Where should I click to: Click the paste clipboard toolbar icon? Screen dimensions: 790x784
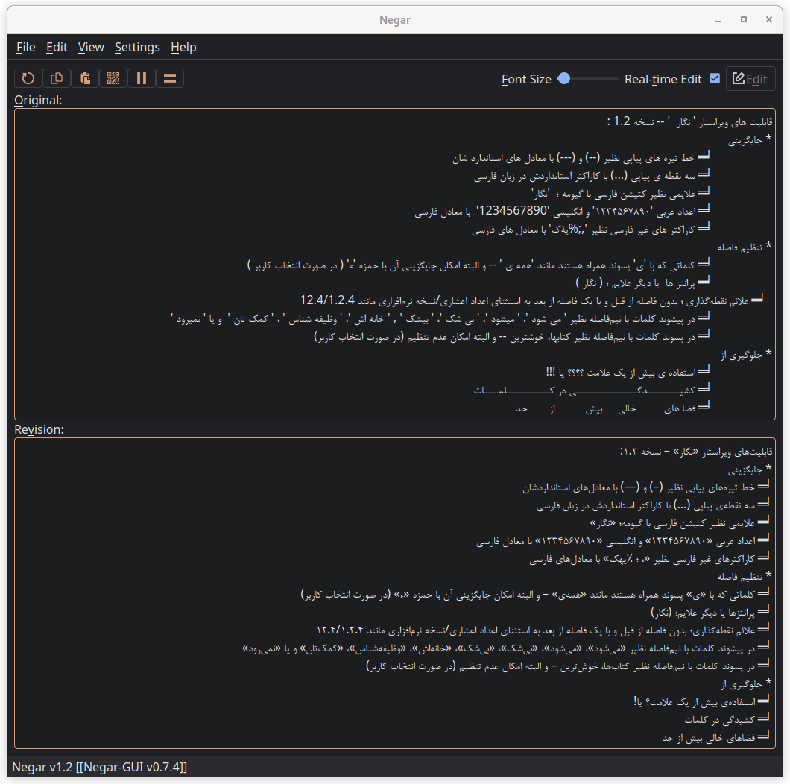tap(85, 78)
